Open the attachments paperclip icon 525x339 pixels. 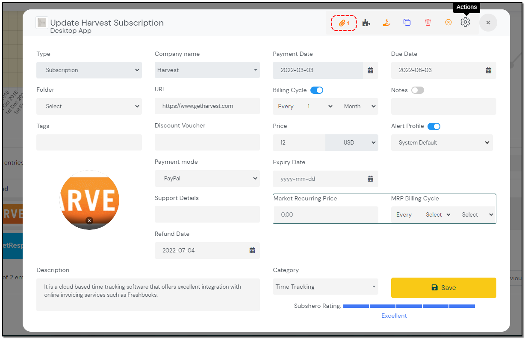(344, 23)
